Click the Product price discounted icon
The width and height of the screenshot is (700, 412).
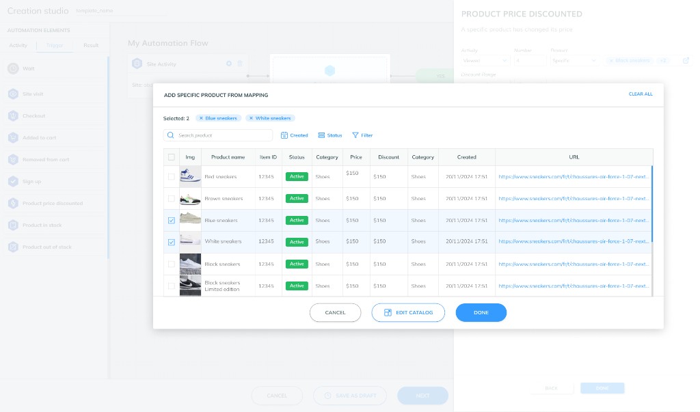click(x=14, y=203)
